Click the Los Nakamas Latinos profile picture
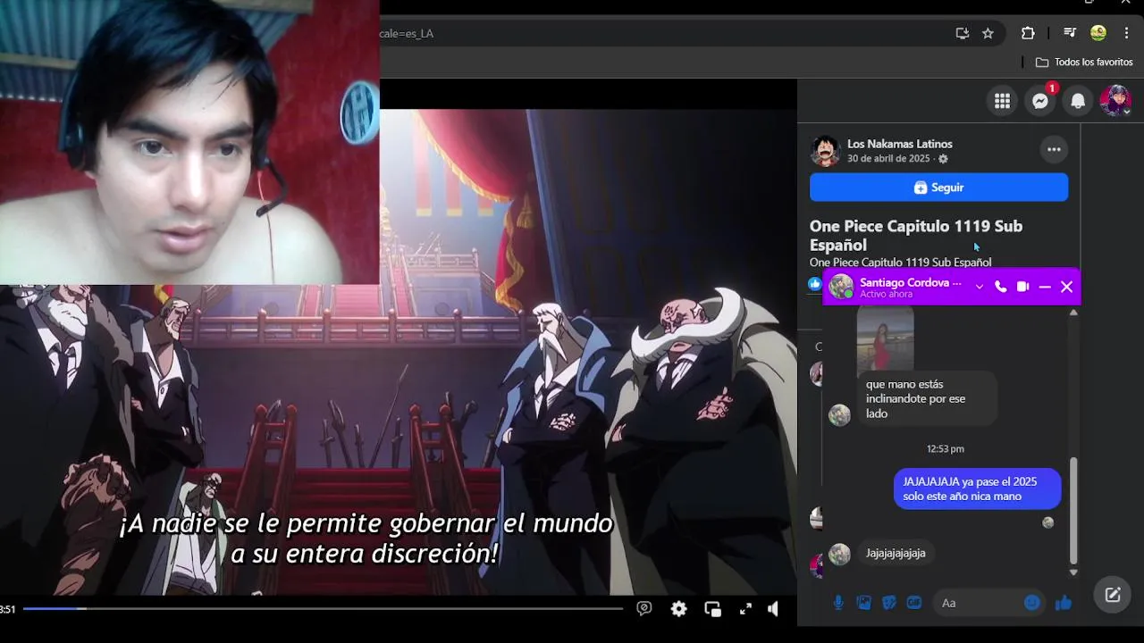Screen dimensions: 1144x643 pos(825,151)
